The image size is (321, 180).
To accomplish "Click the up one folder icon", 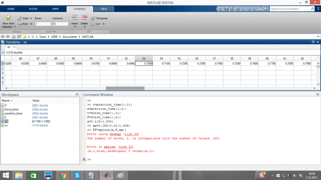I will (13, 36).
